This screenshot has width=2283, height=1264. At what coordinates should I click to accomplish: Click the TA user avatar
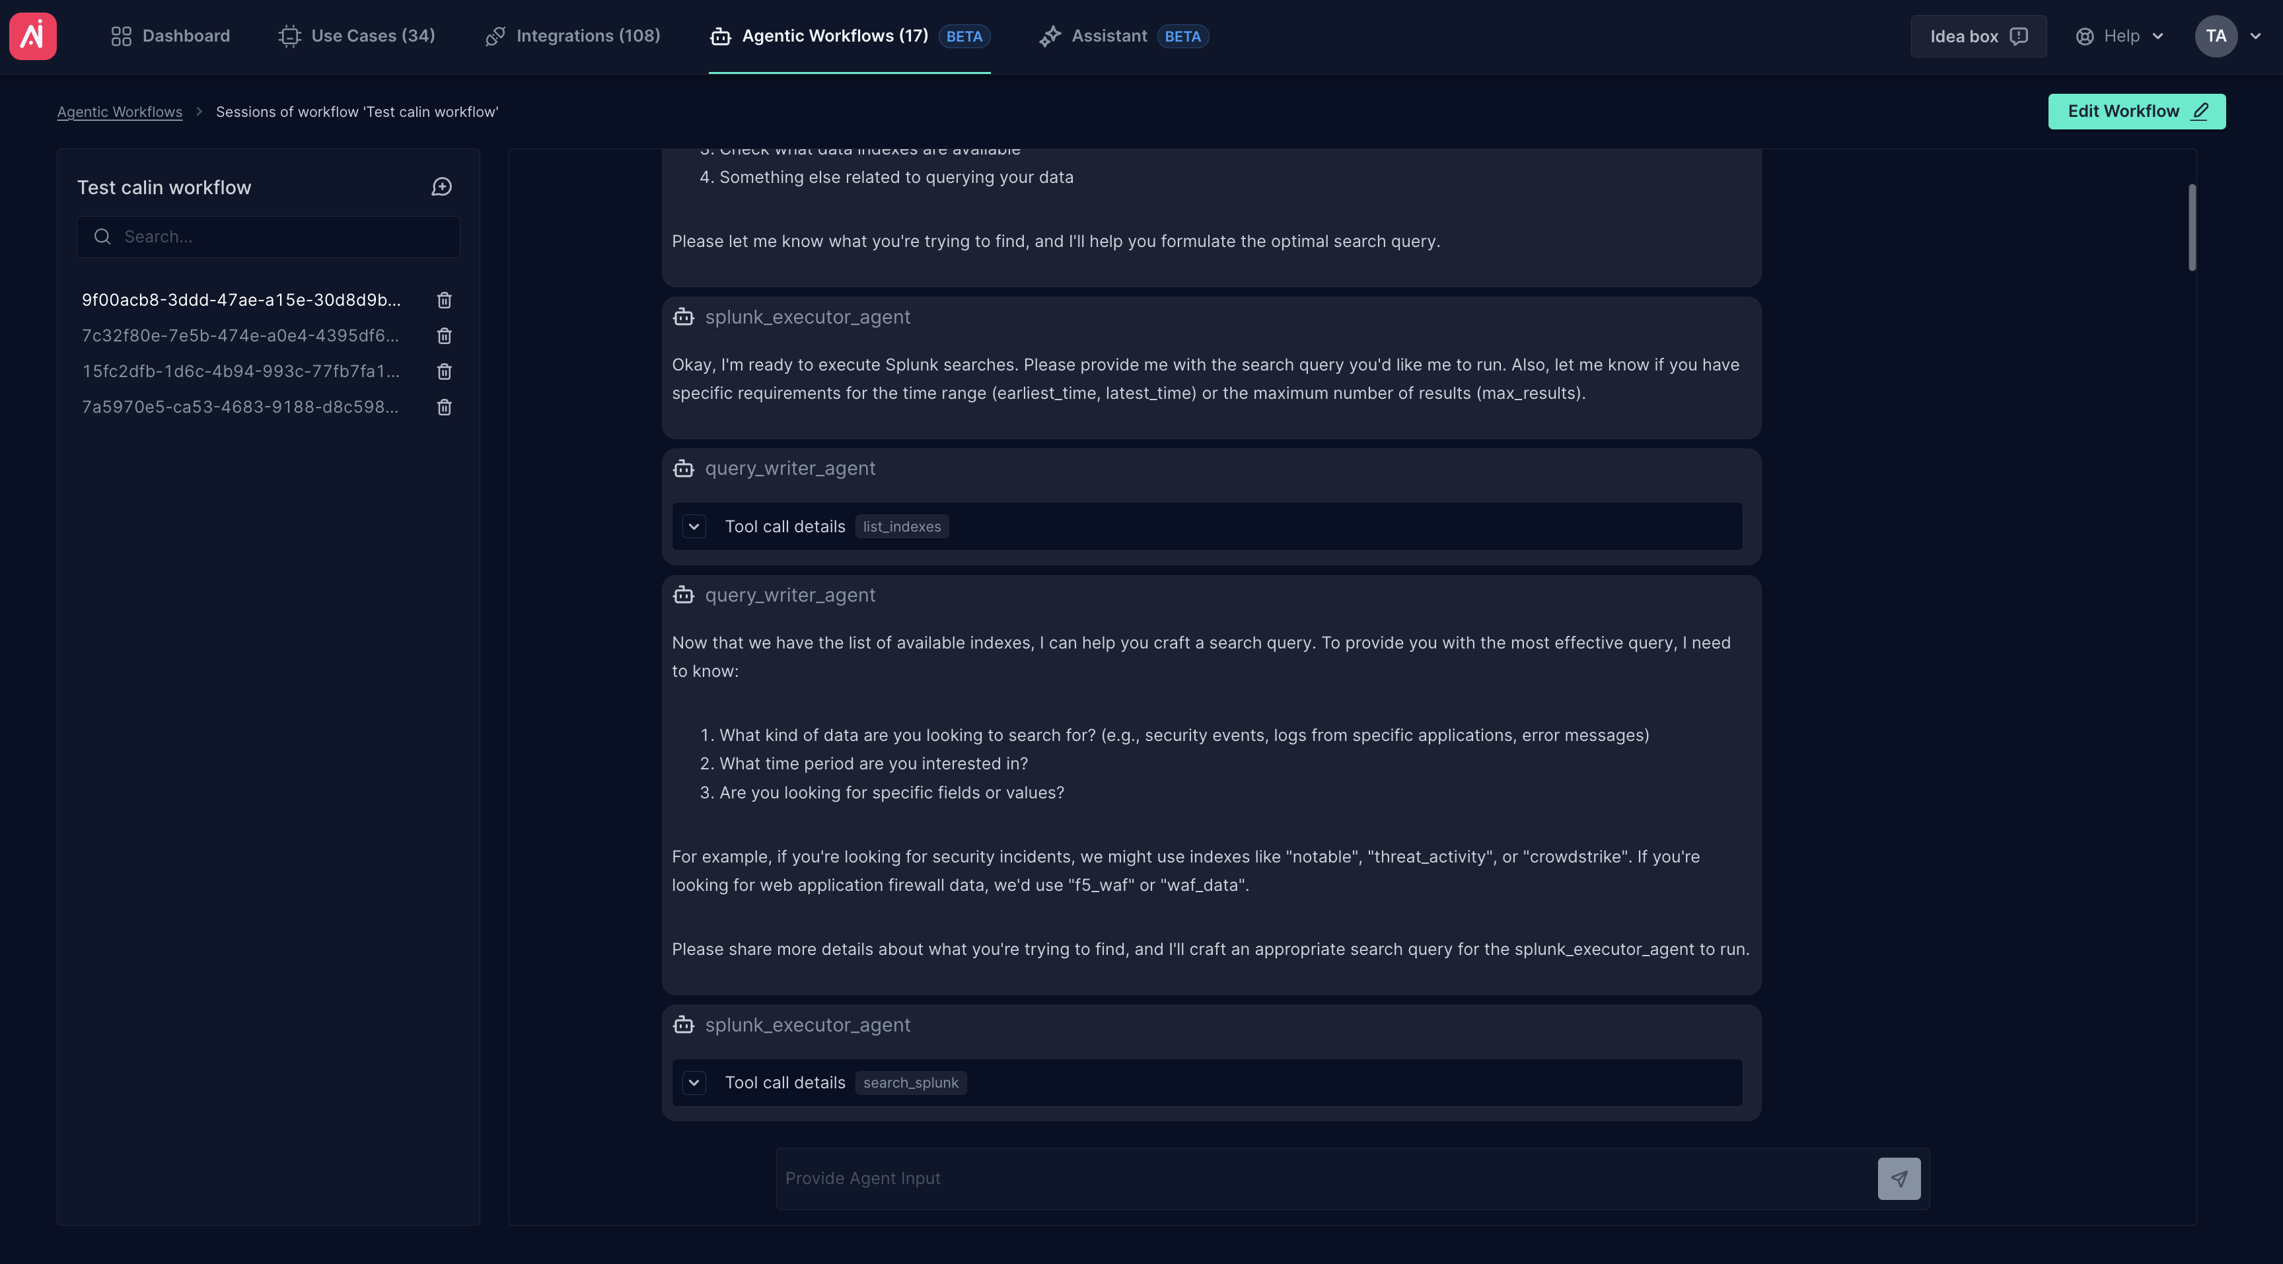(x=2216, y=36)
